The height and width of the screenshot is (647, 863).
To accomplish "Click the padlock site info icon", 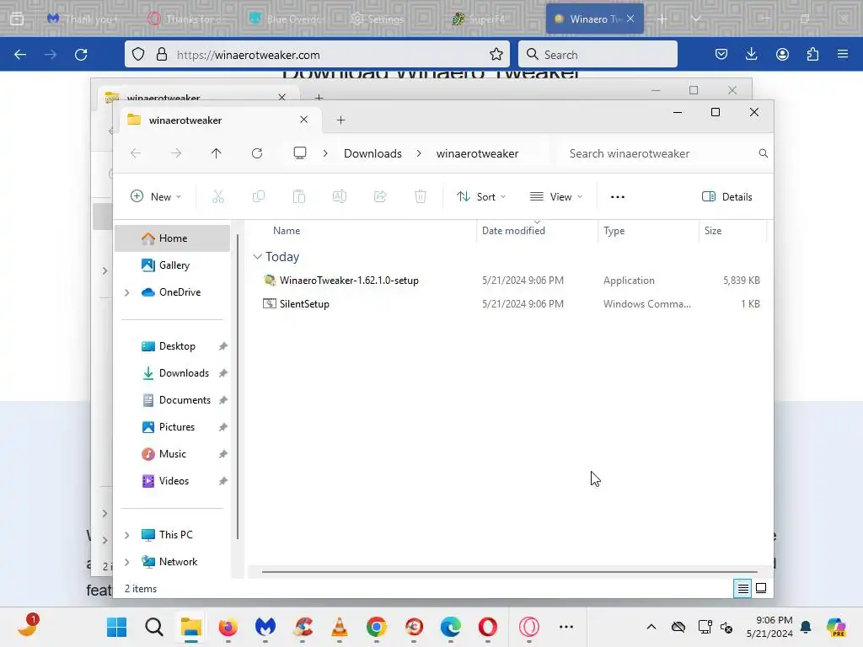I will click(x=161, y=55).
